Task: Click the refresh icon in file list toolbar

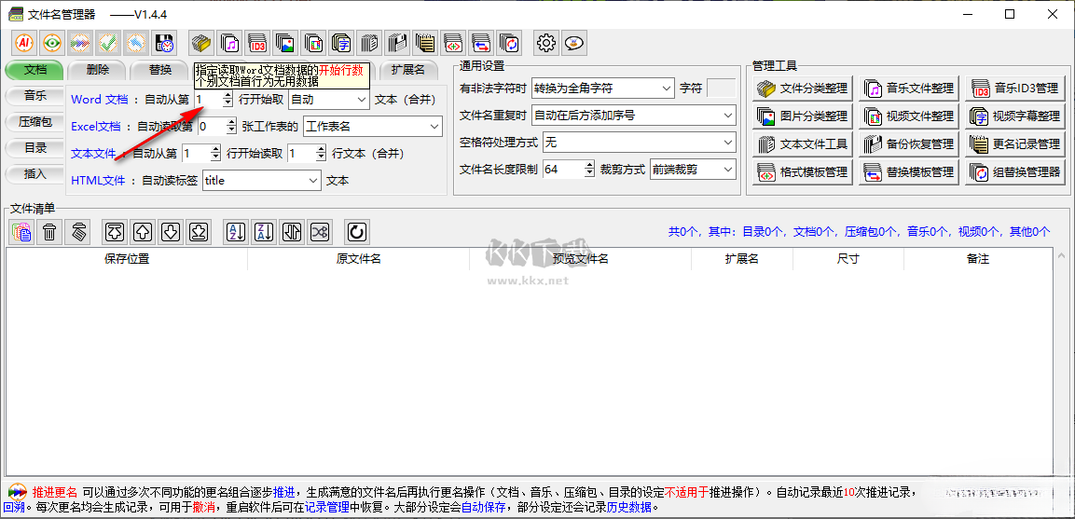Action: coord(356,232)
